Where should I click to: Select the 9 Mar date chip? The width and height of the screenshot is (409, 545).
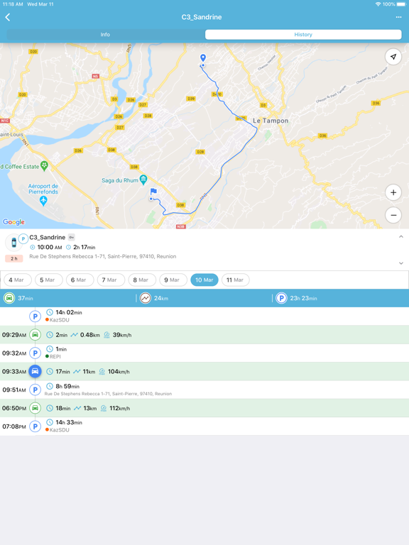click(173, 280)
